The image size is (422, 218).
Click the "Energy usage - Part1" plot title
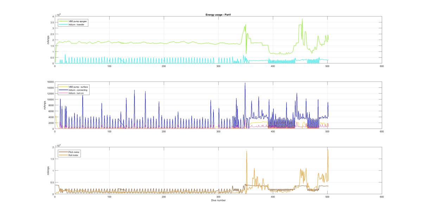[x=218, y=15]
